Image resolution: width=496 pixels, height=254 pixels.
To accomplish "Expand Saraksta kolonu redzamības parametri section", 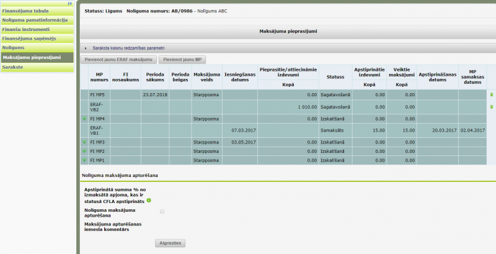I will pos(86,48).
